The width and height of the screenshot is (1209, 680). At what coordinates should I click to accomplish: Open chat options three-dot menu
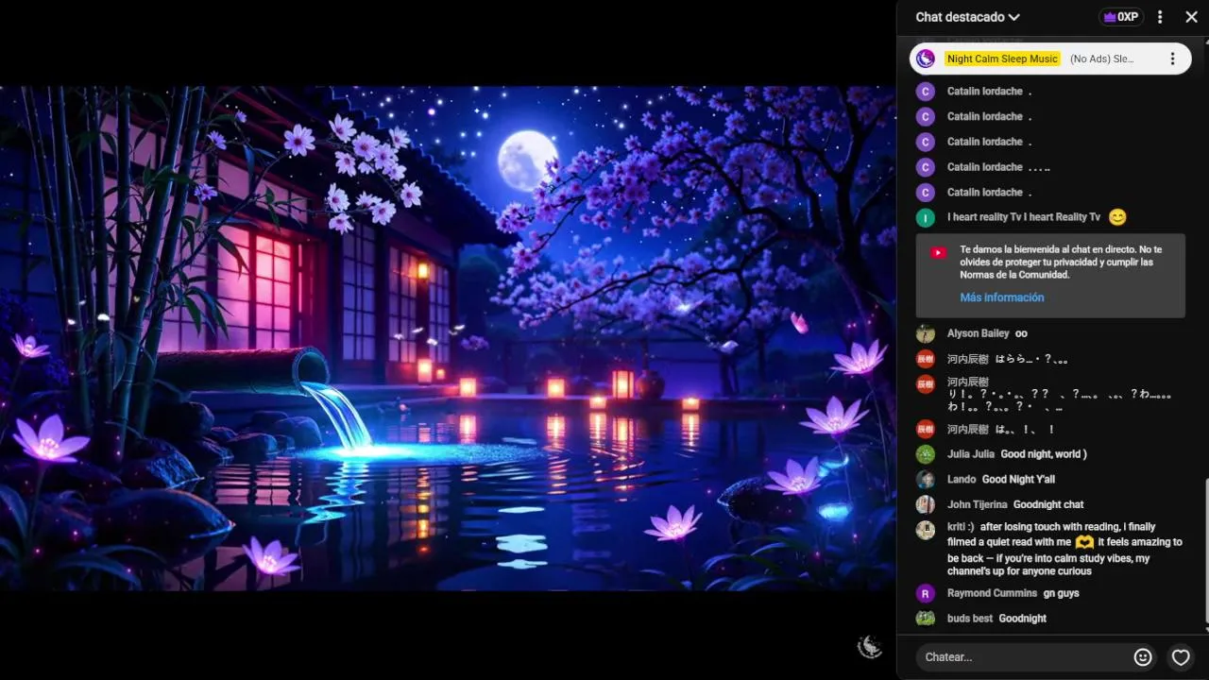pos(1161,17)
